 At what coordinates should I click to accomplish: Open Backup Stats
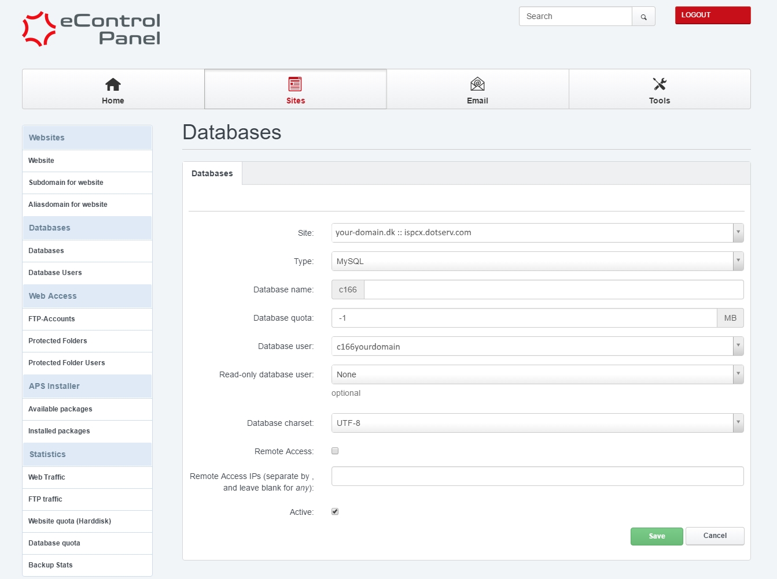pos(87,565)
